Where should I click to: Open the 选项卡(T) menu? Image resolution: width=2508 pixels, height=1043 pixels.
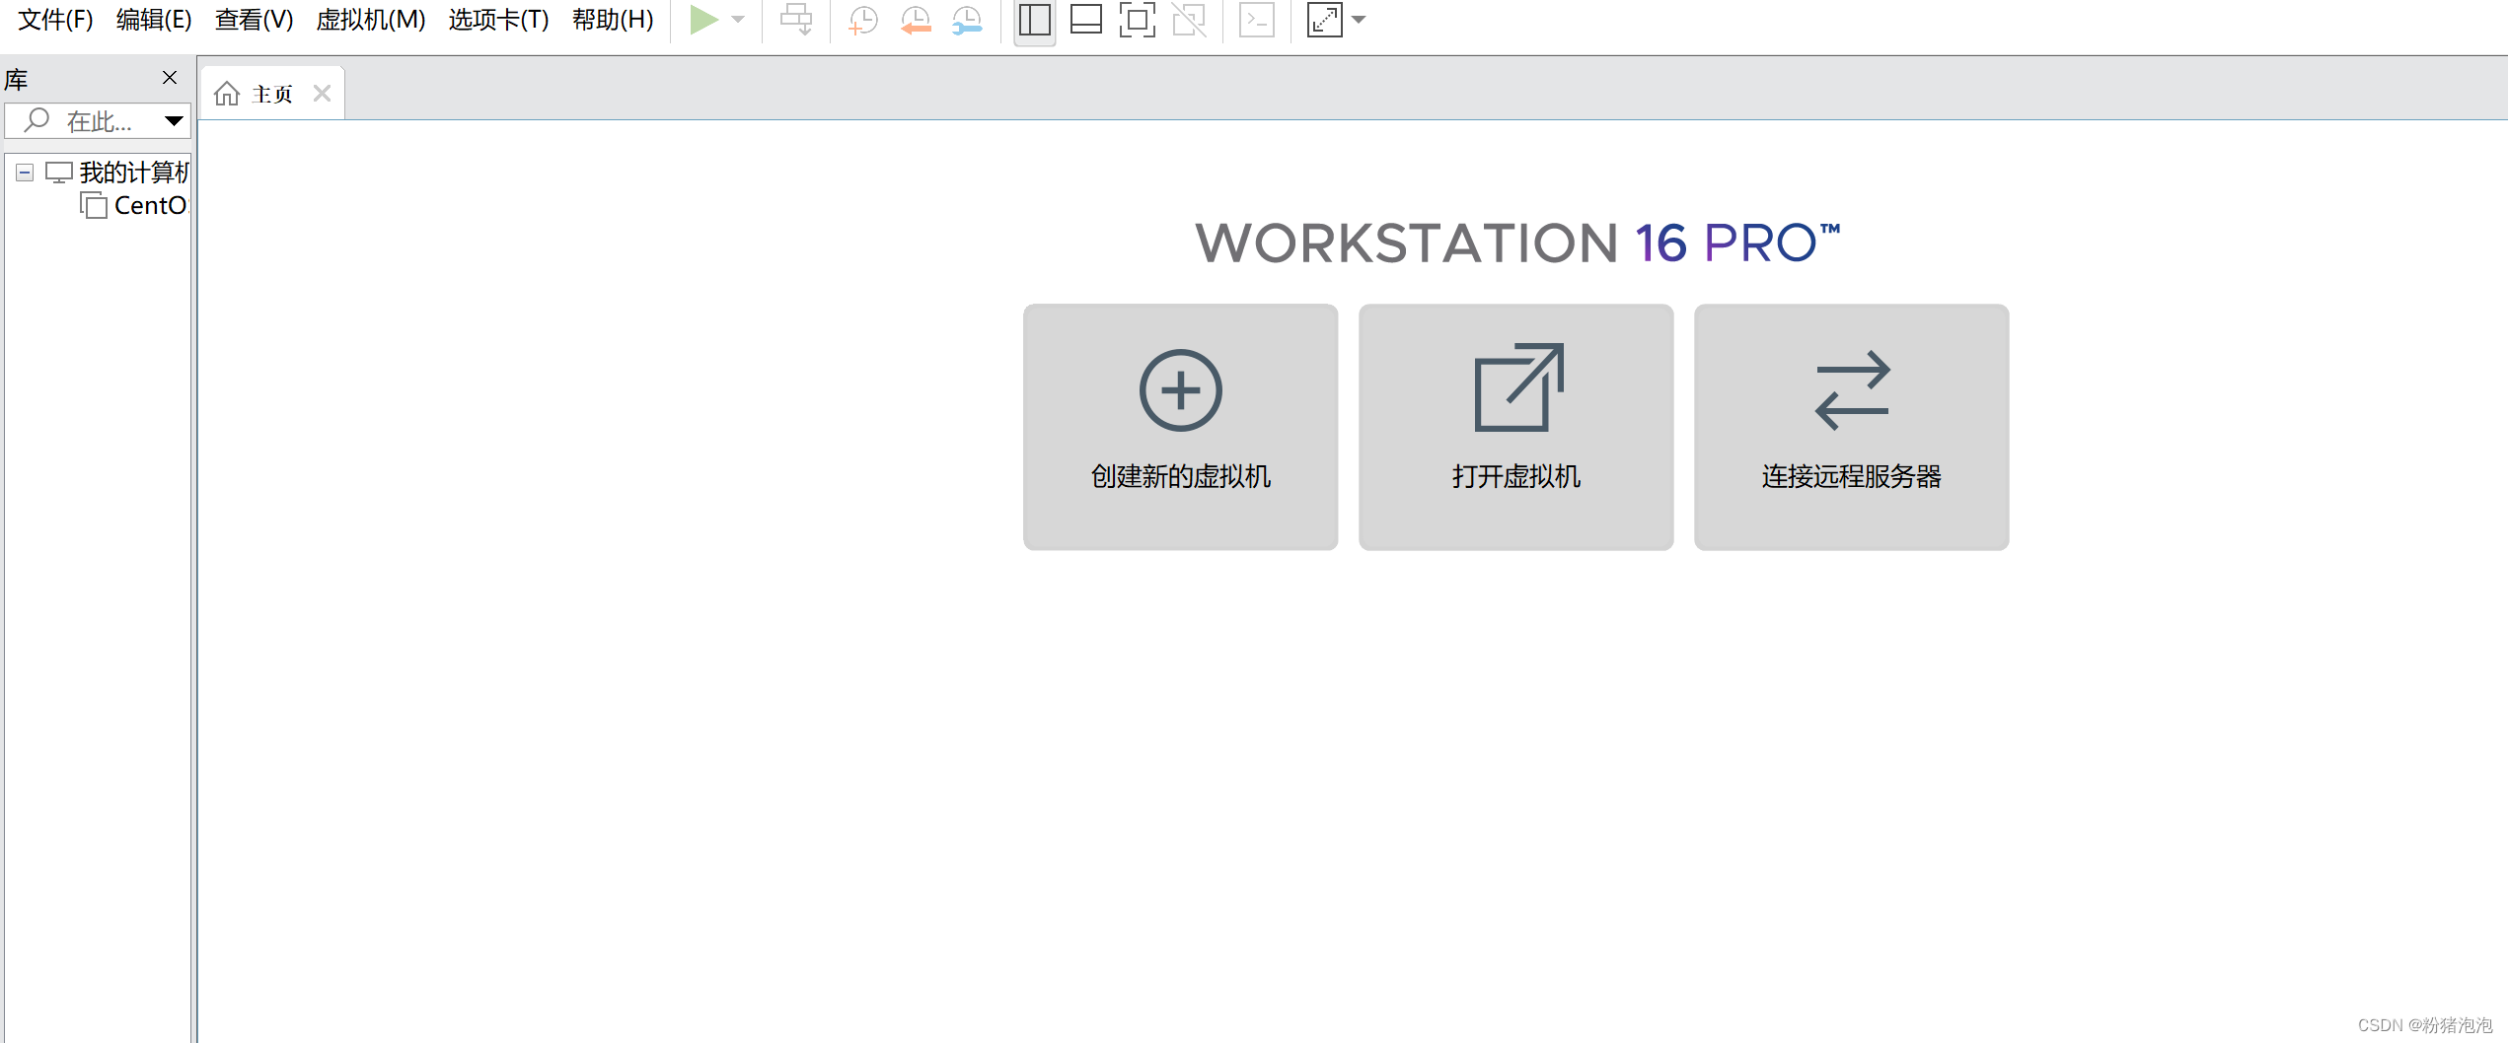click(x=498, y=20)
